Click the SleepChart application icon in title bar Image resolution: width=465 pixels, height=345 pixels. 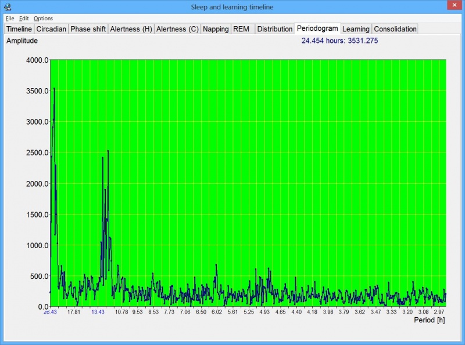(x=8, y=6)
